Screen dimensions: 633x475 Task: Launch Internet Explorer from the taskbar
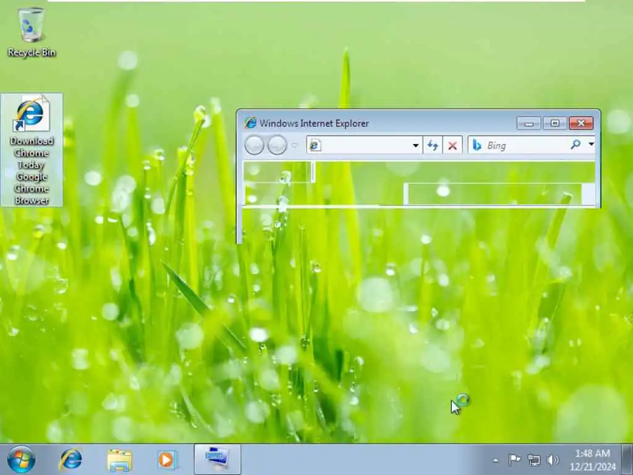pyautogui.click(x=71, y=460)
